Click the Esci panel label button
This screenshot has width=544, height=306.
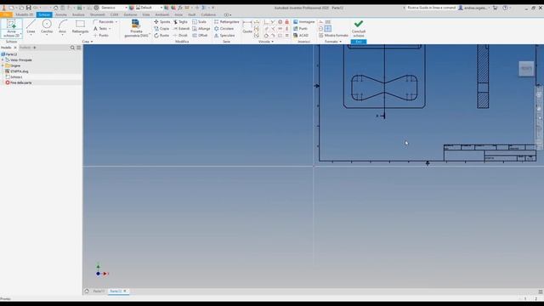[x=359, y=42]
